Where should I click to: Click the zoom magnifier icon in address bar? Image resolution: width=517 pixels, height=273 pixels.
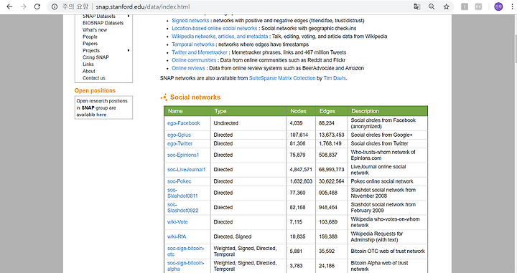(432, 6)
